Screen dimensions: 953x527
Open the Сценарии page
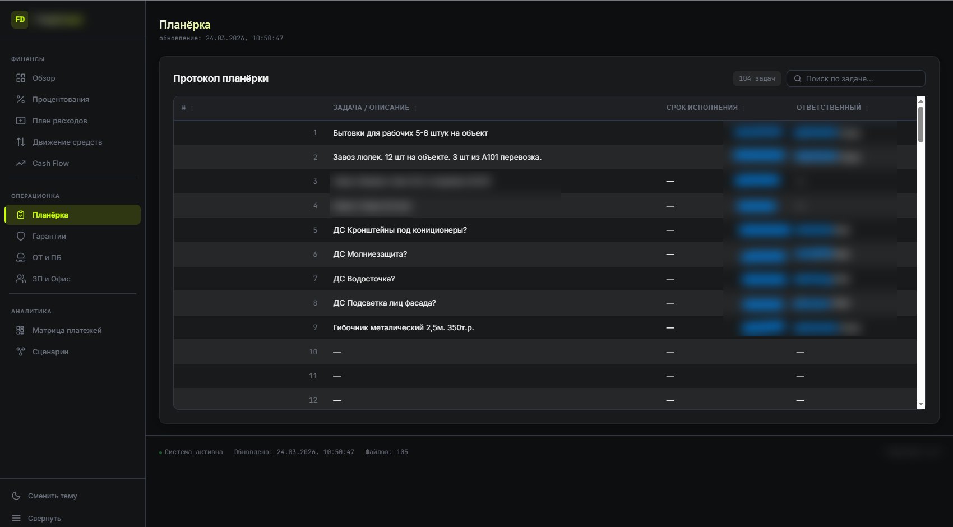[72, 352]
